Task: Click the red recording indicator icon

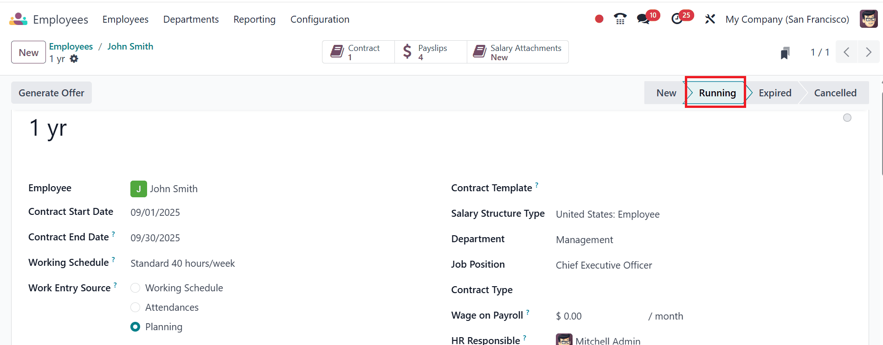Action: point(599,19)
